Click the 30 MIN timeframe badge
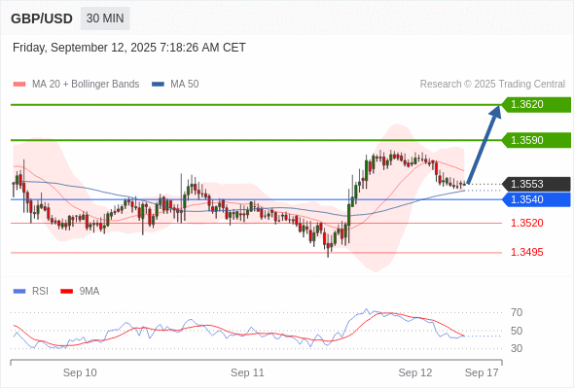 click(105, 18)
